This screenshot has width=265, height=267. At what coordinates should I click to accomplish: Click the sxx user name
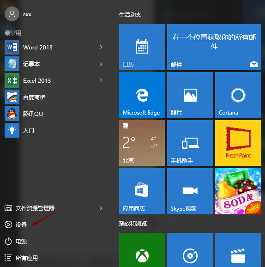(27, 14)
